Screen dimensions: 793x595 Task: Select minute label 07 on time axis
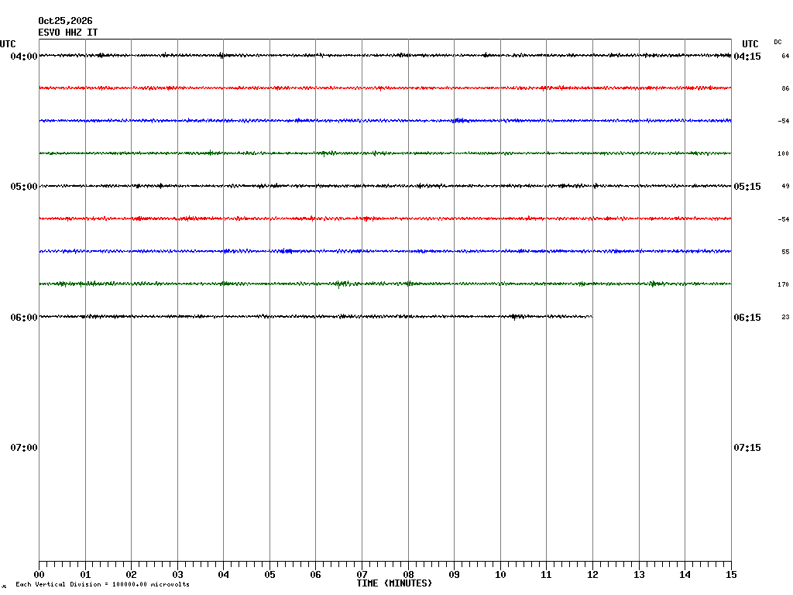tap(362, 575)
